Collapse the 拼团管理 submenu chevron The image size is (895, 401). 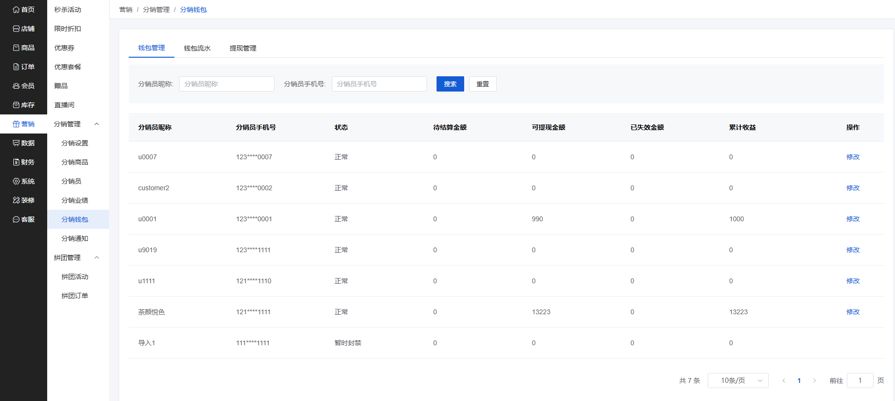click(x=97, y=257)
